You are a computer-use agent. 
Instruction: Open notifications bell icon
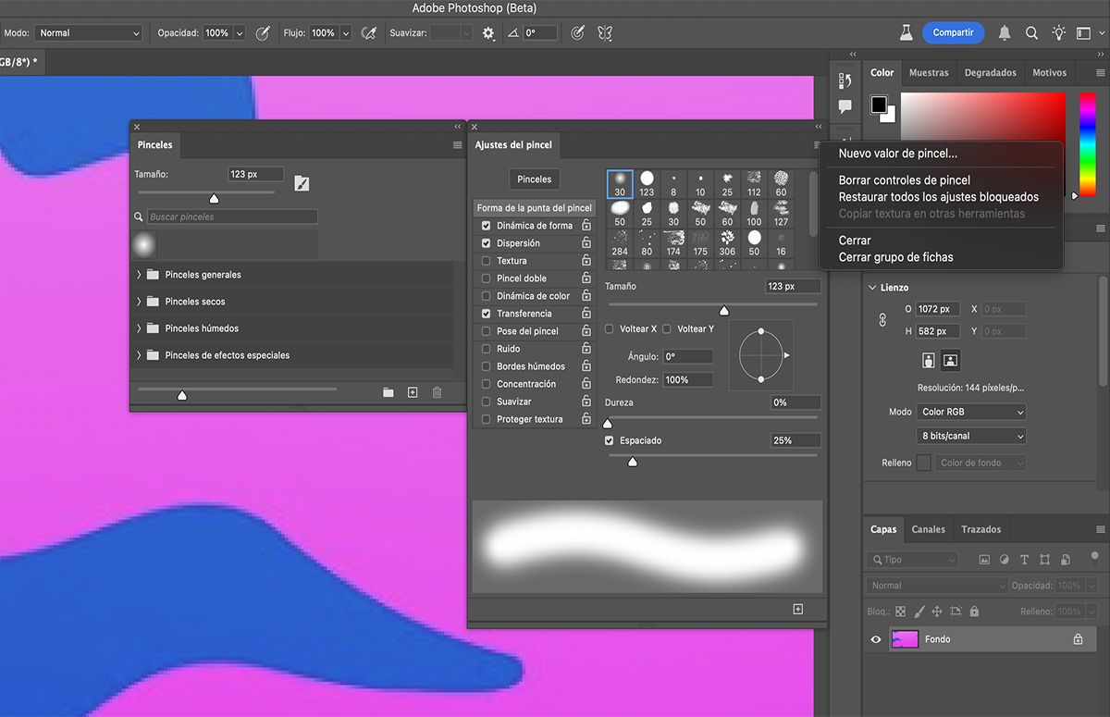click(1005, 32)
